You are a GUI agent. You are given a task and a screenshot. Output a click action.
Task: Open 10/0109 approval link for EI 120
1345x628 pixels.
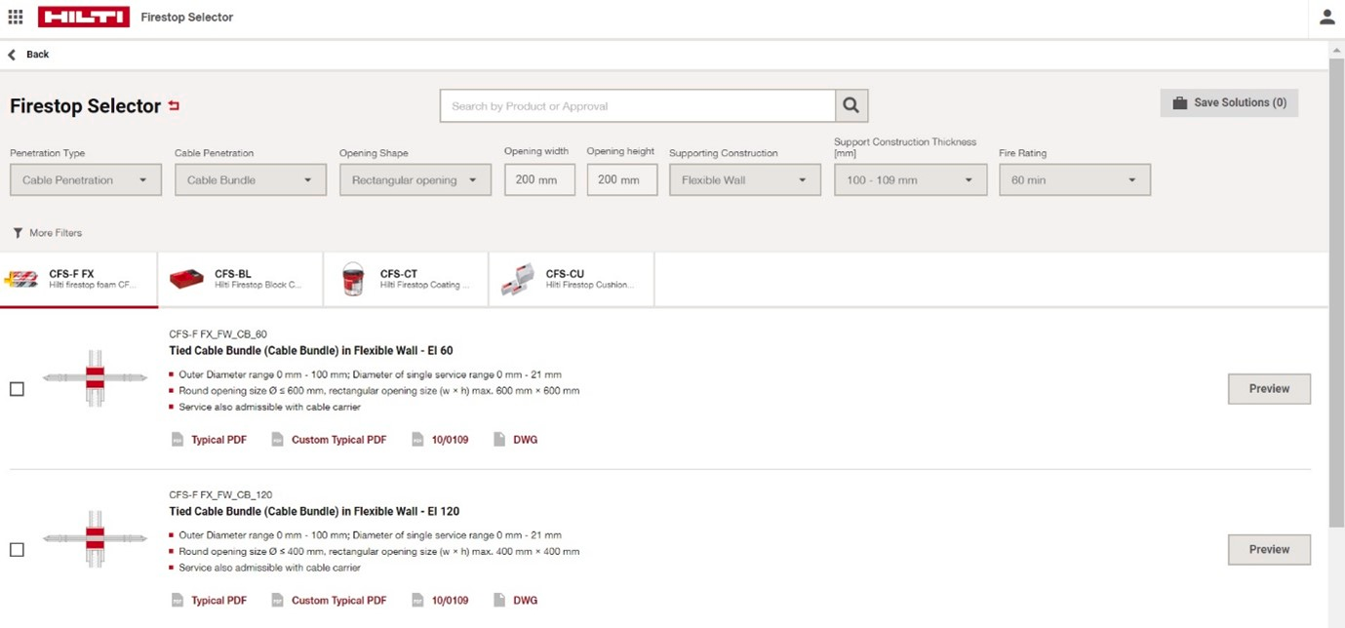(x=450, y=601)
